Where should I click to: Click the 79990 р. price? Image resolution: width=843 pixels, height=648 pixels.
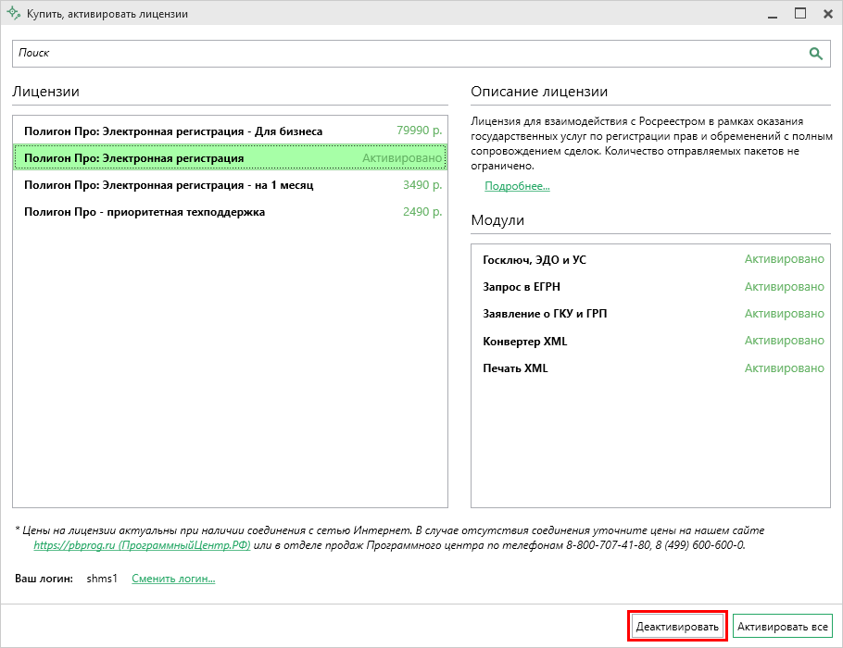point(420,131)
